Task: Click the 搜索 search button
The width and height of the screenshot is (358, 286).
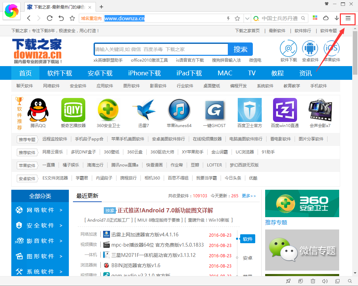Action: pyautogui.click(x=240, y=49)
